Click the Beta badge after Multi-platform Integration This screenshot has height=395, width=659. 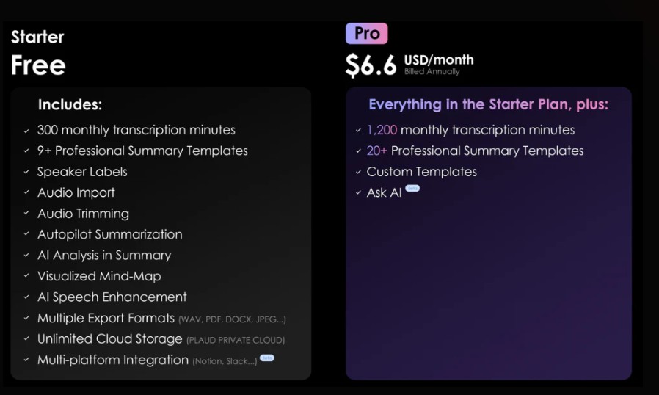click(267, 358)
